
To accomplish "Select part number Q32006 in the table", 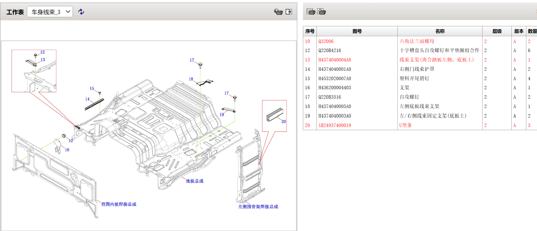I will point(326,41).
